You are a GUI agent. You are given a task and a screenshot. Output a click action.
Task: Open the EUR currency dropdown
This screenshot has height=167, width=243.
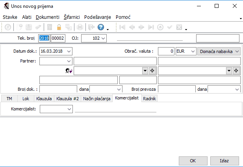coord(192,51)
